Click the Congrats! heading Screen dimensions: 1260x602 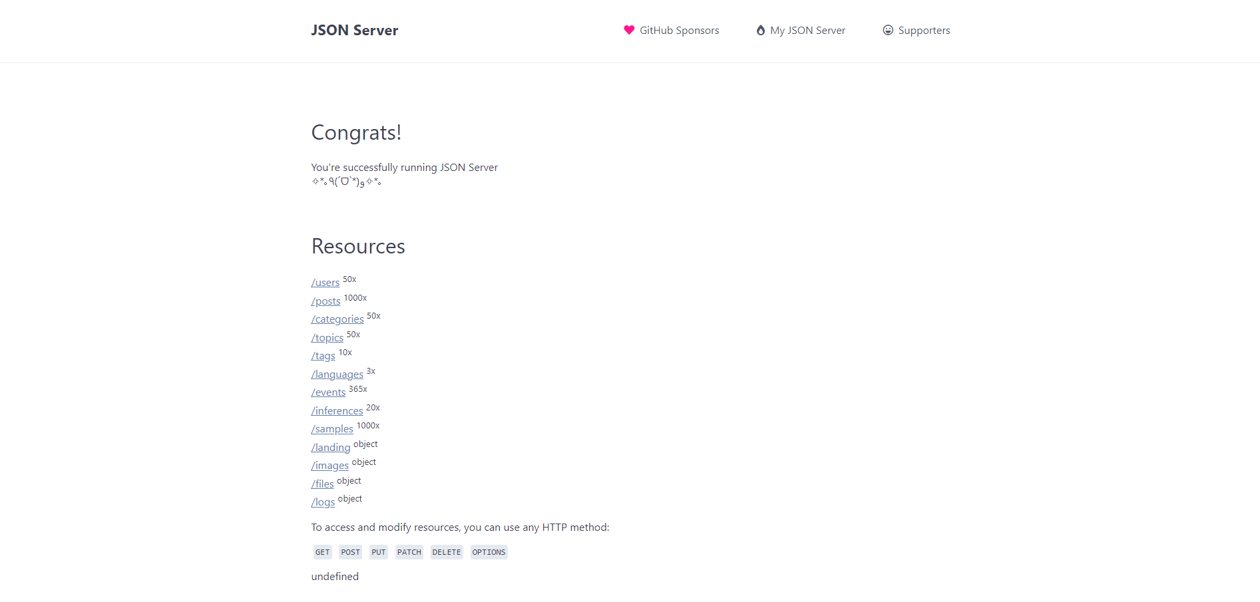coord(357,133)
